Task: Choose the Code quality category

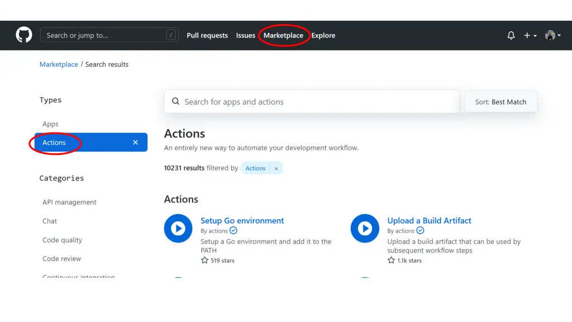Action: 62,240
